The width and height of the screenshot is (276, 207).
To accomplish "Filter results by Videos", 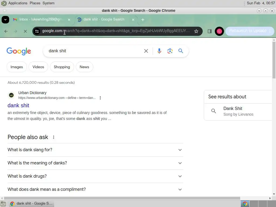I will pos(38,67).
